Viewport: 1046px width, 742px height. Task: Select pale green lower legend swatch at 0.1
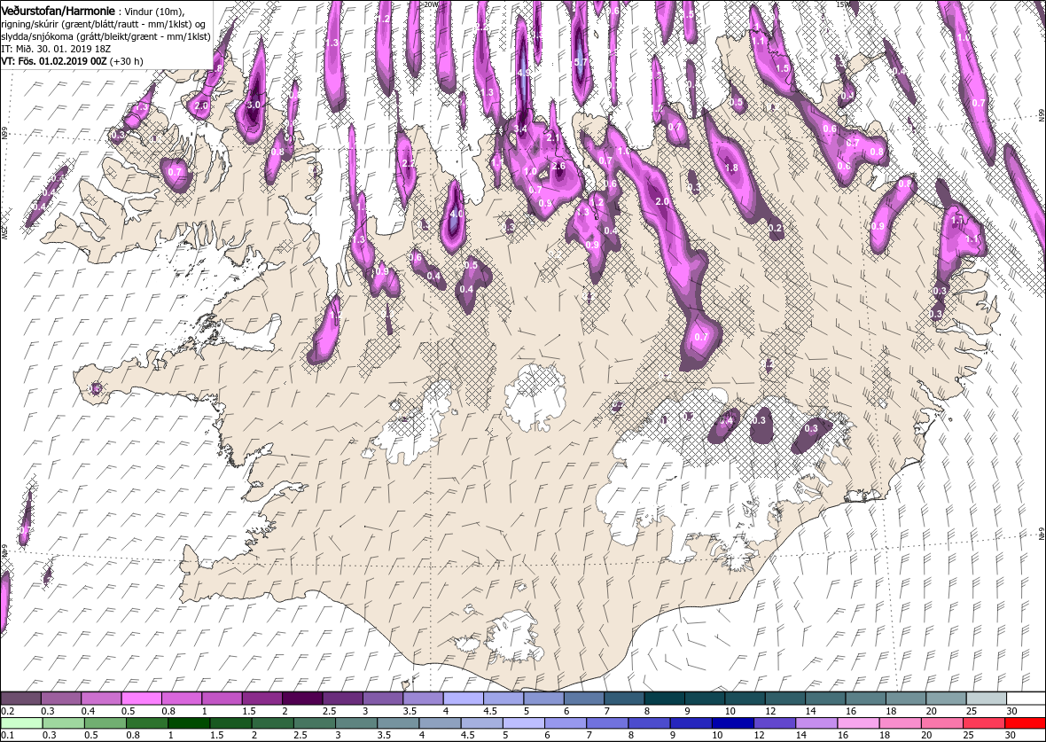(x=22, y=722)
